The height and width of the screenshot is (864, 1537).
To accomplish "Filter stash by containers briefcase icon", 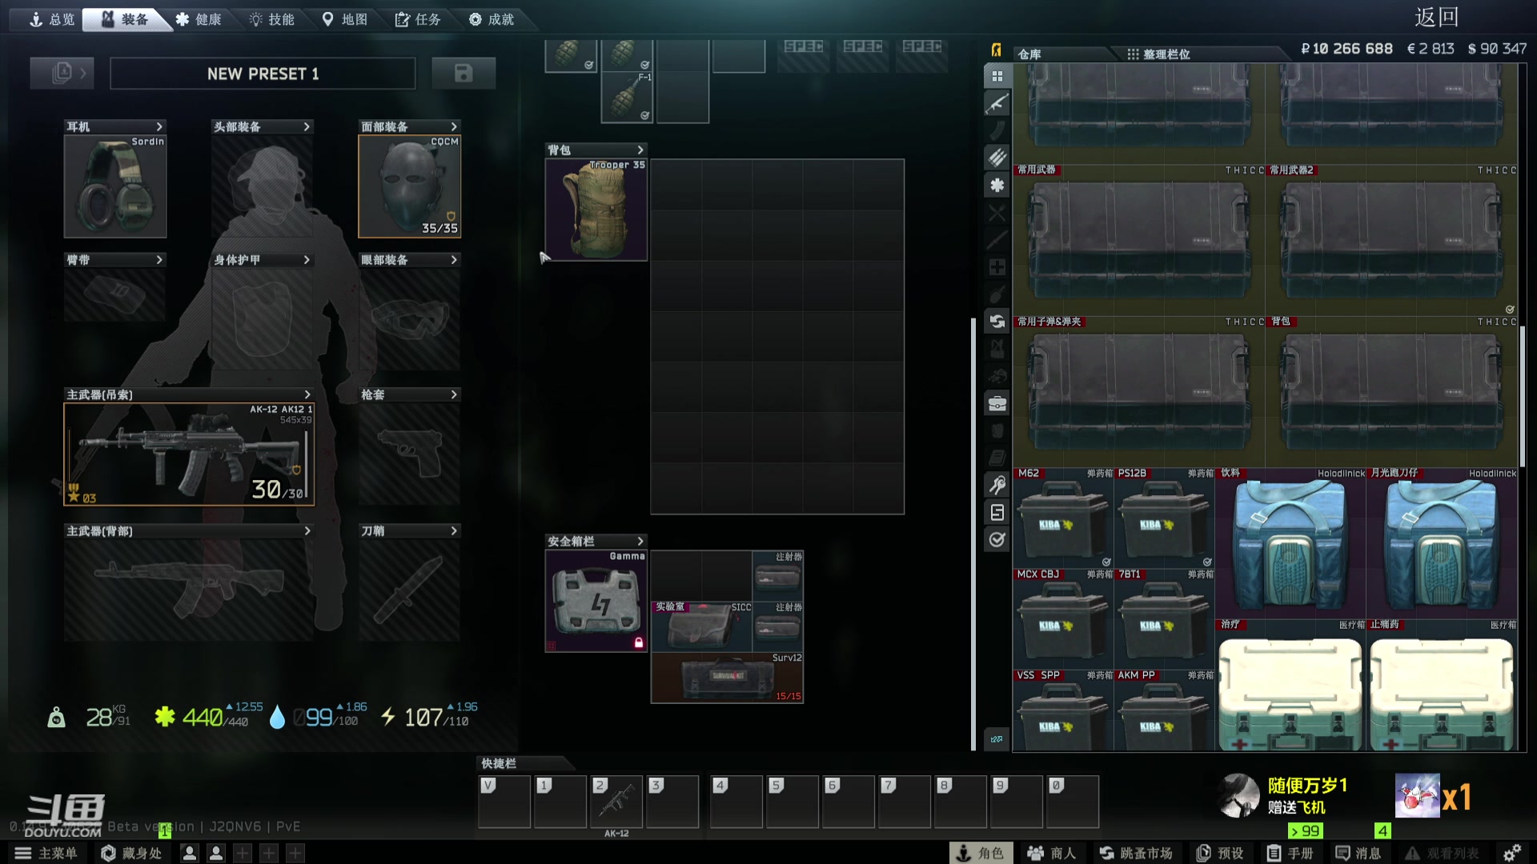I will (x=997, y=403).
